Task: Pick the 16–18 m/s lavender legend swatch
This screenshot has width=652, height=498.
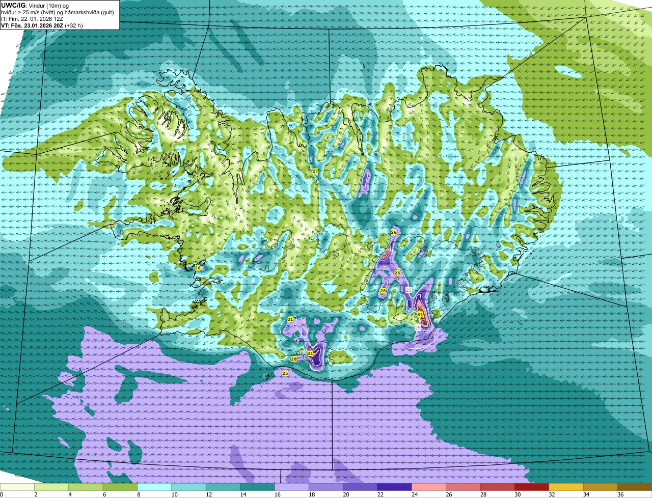Action: [x=292, y=487]
